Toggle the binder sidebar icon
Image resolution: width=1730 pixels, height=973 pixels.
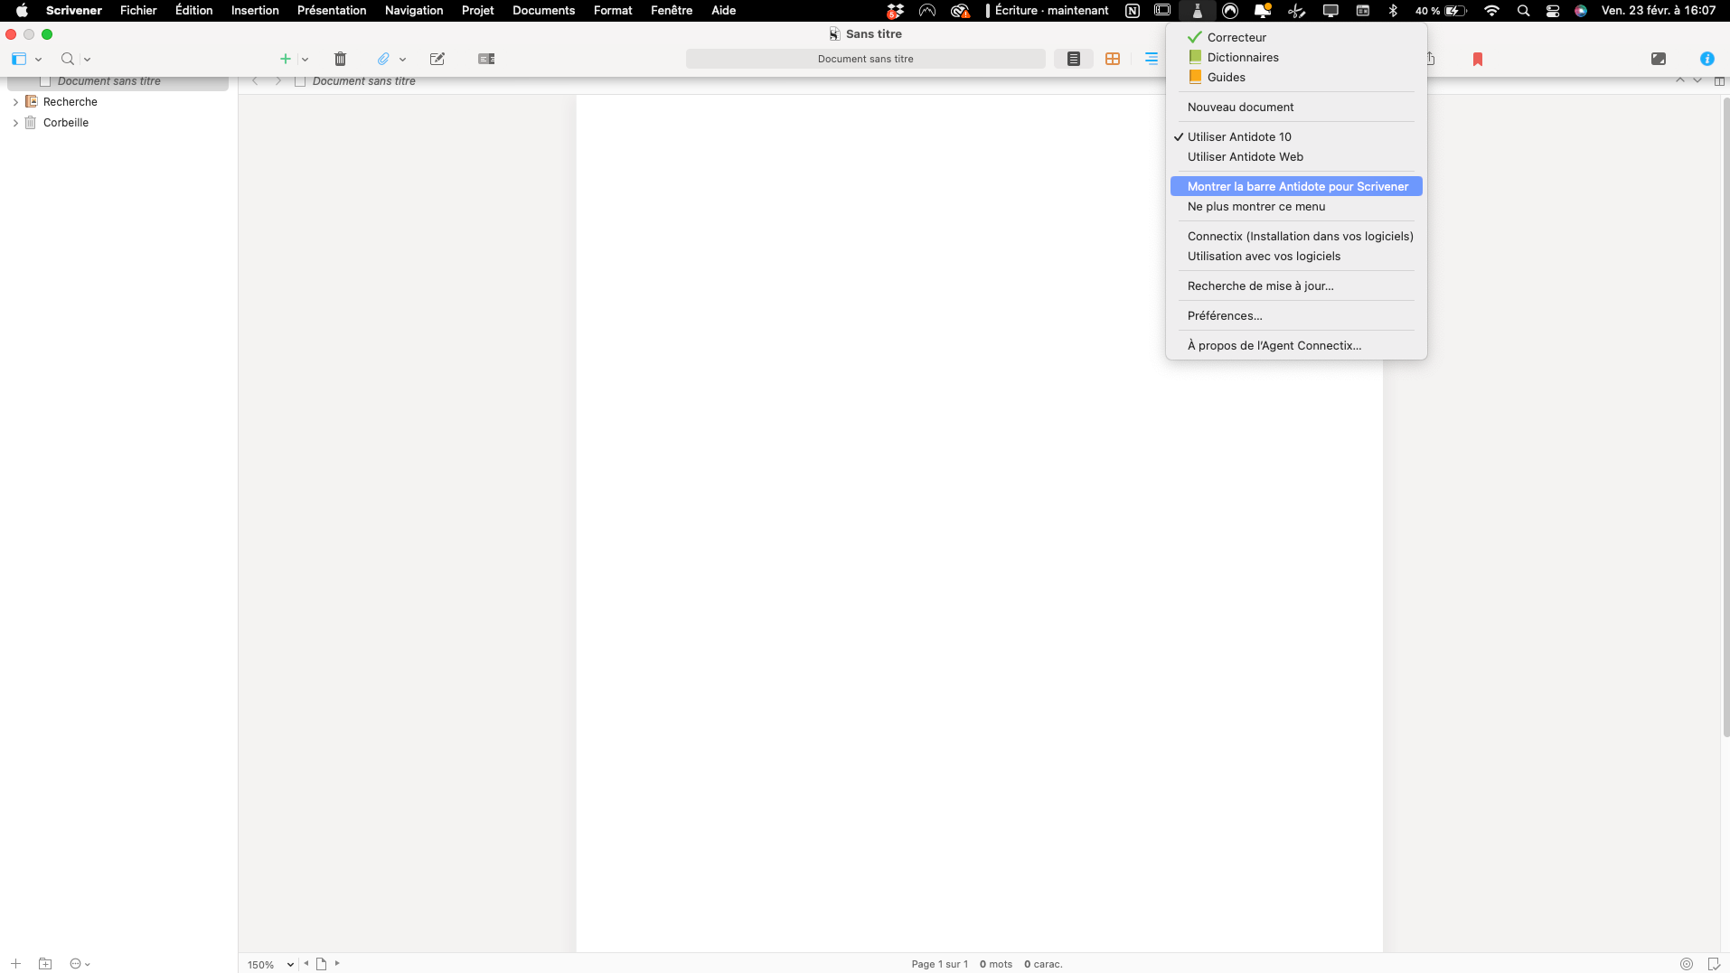click(18, 59)
